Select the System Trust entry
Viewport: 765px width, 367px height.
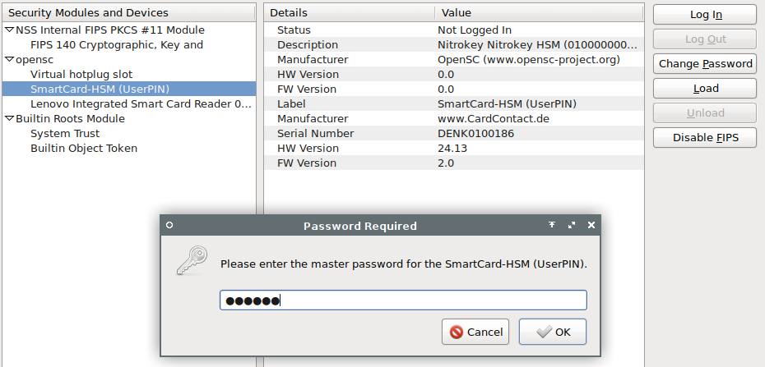pos(65,133)
